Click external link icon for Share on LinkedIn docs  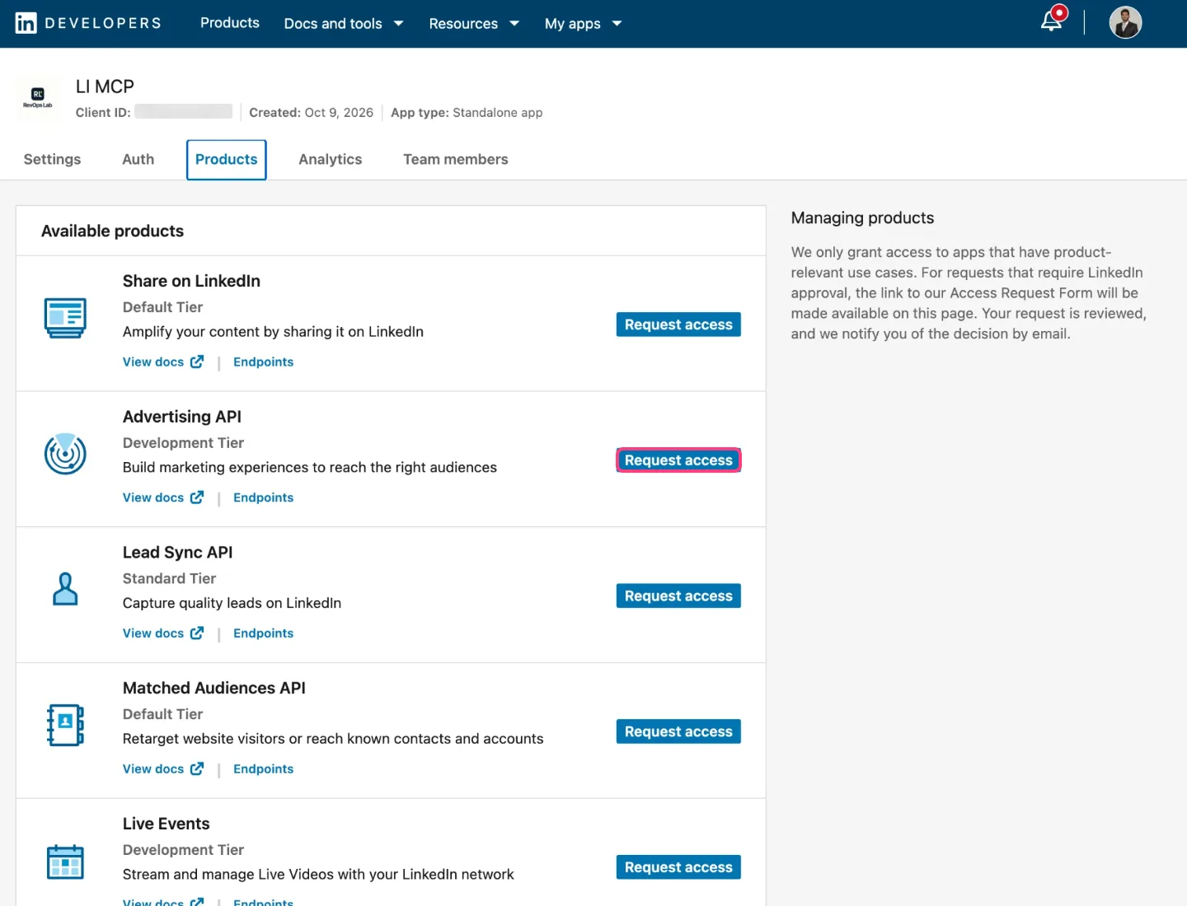197,362
